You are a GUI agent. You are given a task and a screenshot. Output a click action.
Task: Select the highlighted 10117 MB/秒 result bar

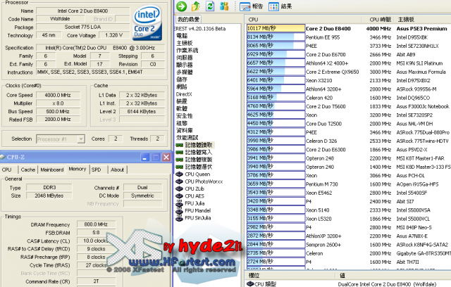pyautogui.click(x=276, y=28)
